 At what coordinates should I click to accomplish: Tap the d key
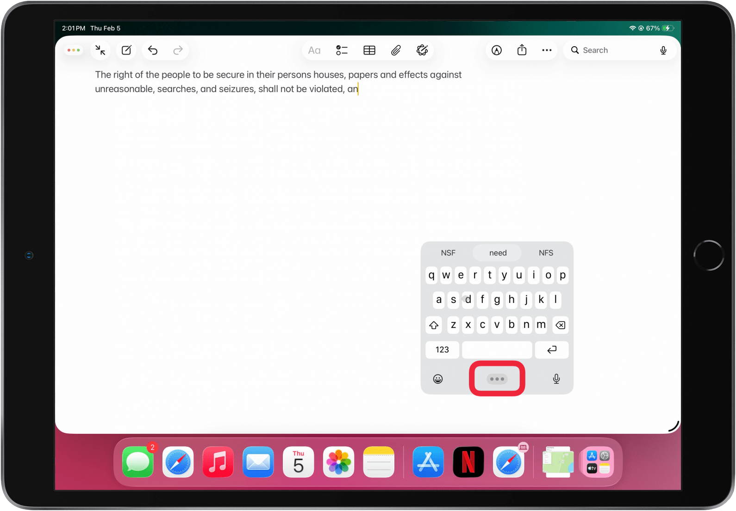click(x=468, y=300)
